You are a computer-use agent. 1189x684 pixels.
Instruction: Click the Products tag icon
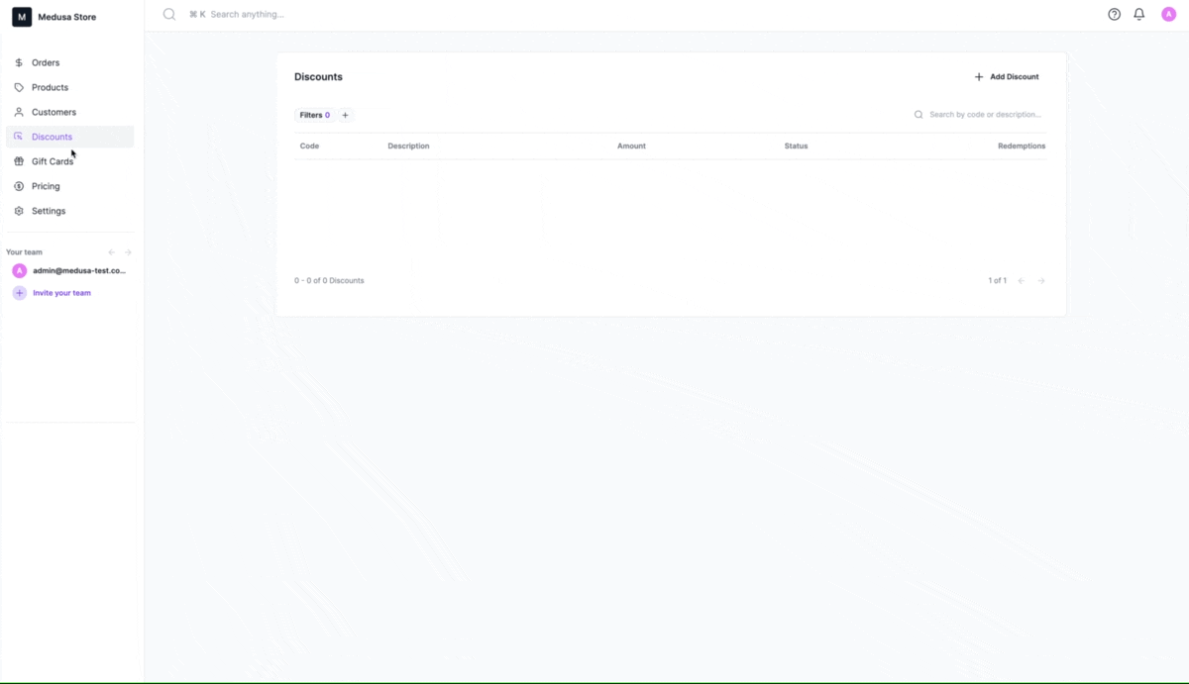(19, 87)
